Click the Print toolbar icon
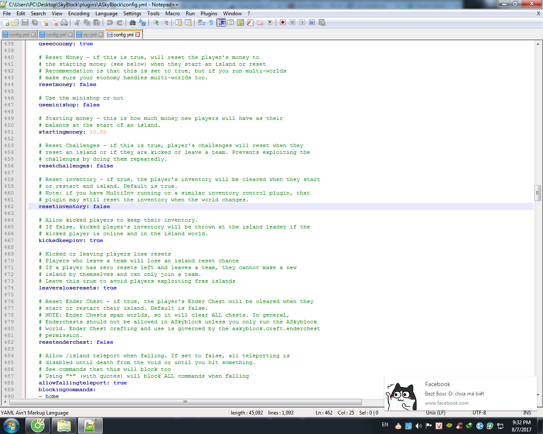 (64, 22)
